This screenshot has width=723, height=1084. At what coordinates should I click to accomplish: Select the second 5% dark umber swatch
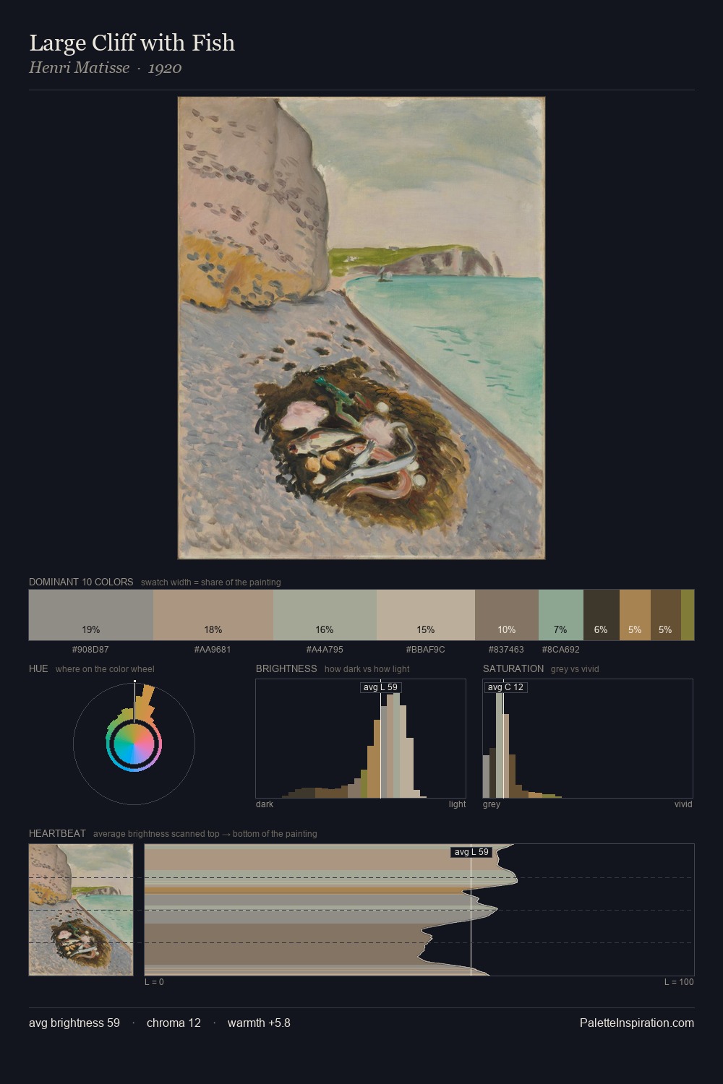pos(666,615)
